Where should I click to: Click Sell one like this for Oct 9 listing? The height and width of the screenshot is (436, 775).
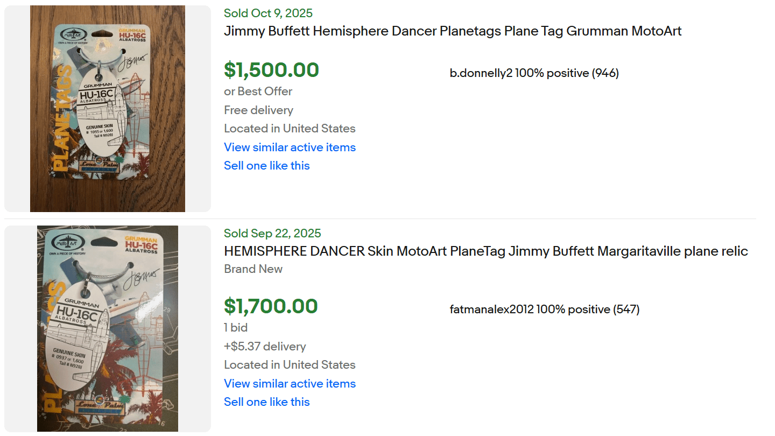point(266,166)
